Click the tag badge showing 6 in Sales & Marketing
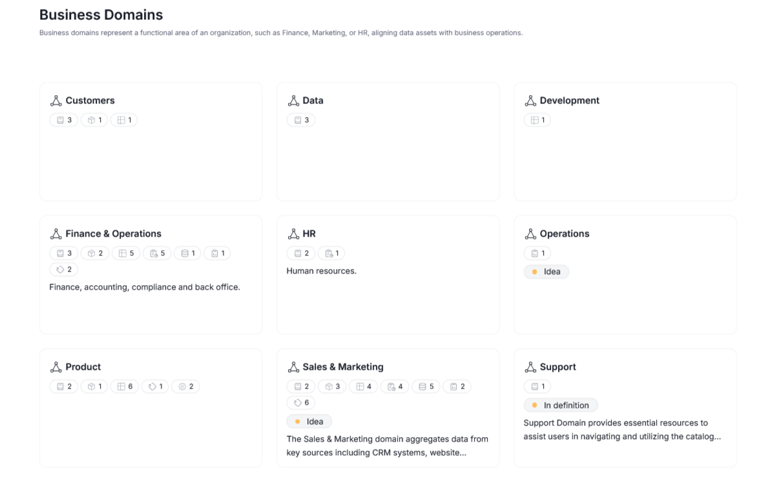757x494 pixels. 301,403
